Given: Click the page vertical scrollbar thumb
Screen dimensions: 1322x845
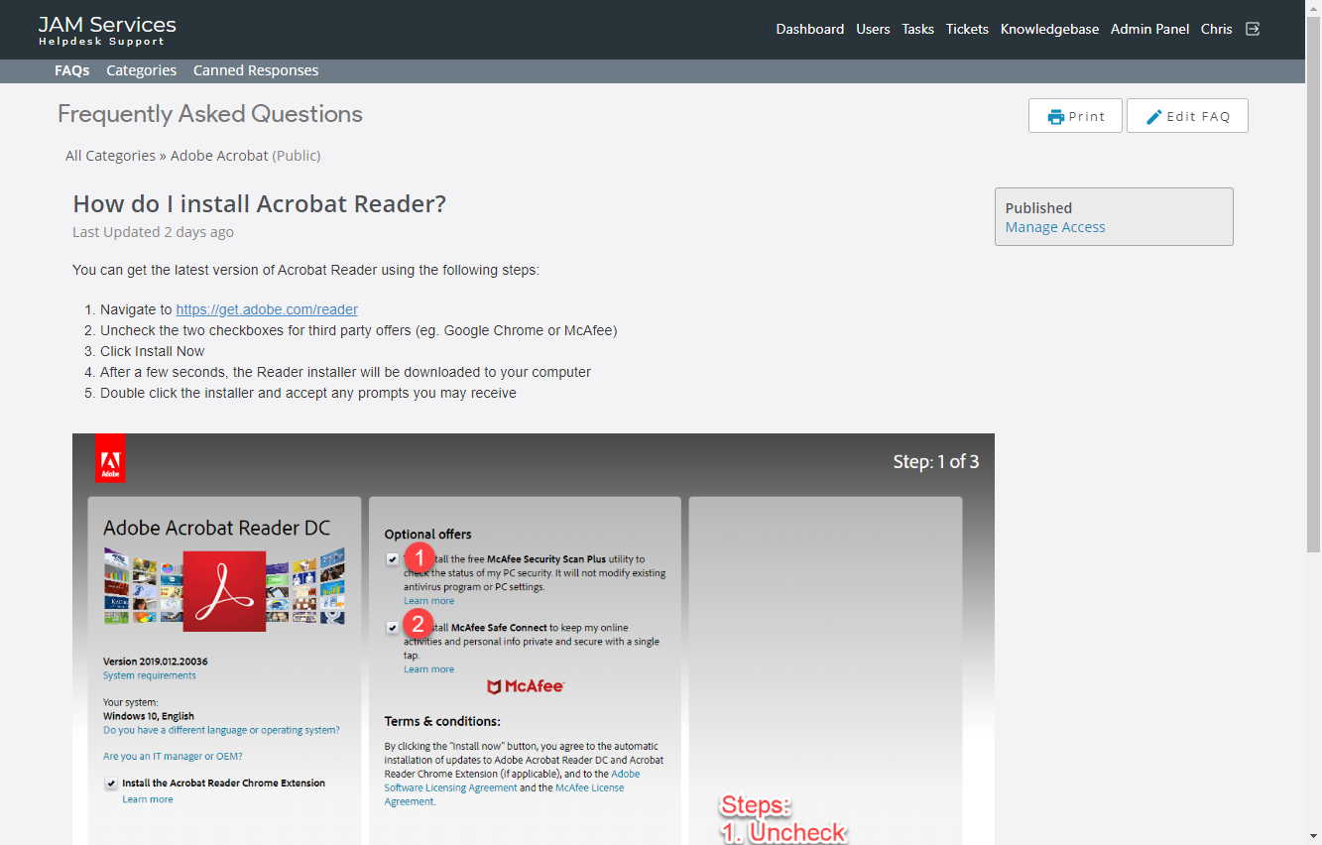Looking at the screenshot, I should tap(1313, 284).
